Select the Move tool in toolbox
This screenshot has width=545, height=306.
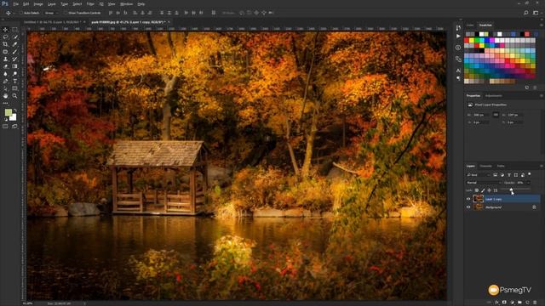(x=6, y=30)
